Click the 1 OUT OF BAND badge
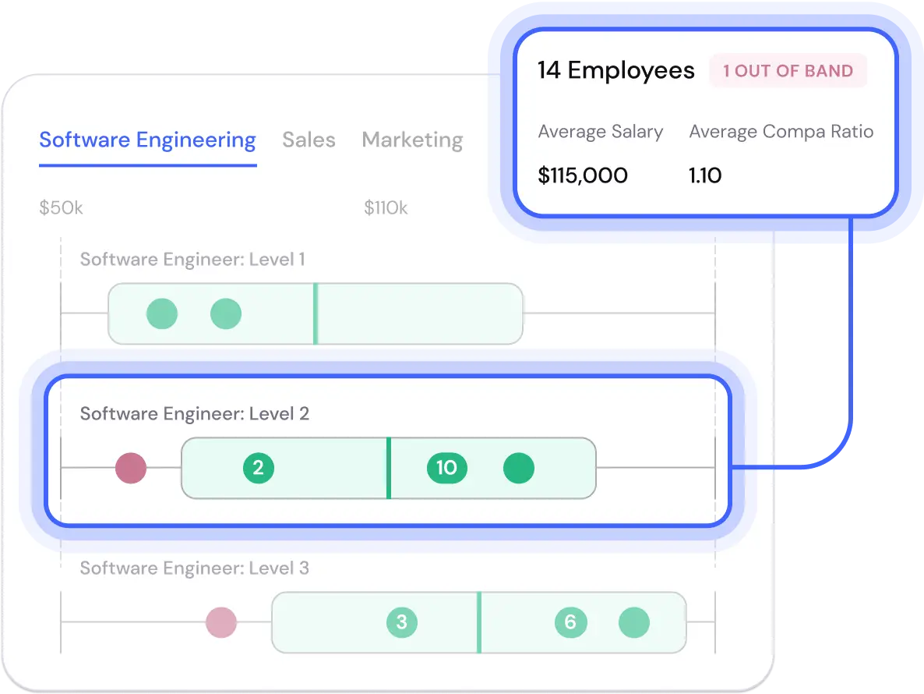Viewport: 924px width, 694px height. click(788, 70)
